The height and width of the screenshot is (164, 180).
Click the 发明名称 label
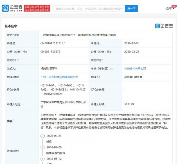(x=13, y=35)
